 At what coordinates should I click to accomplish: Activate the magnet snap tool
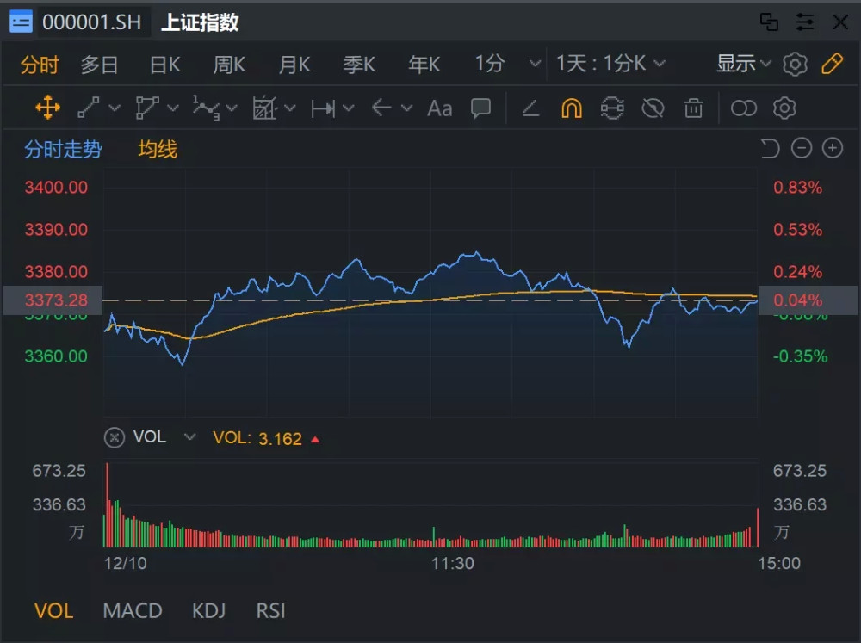coord(572,108)
